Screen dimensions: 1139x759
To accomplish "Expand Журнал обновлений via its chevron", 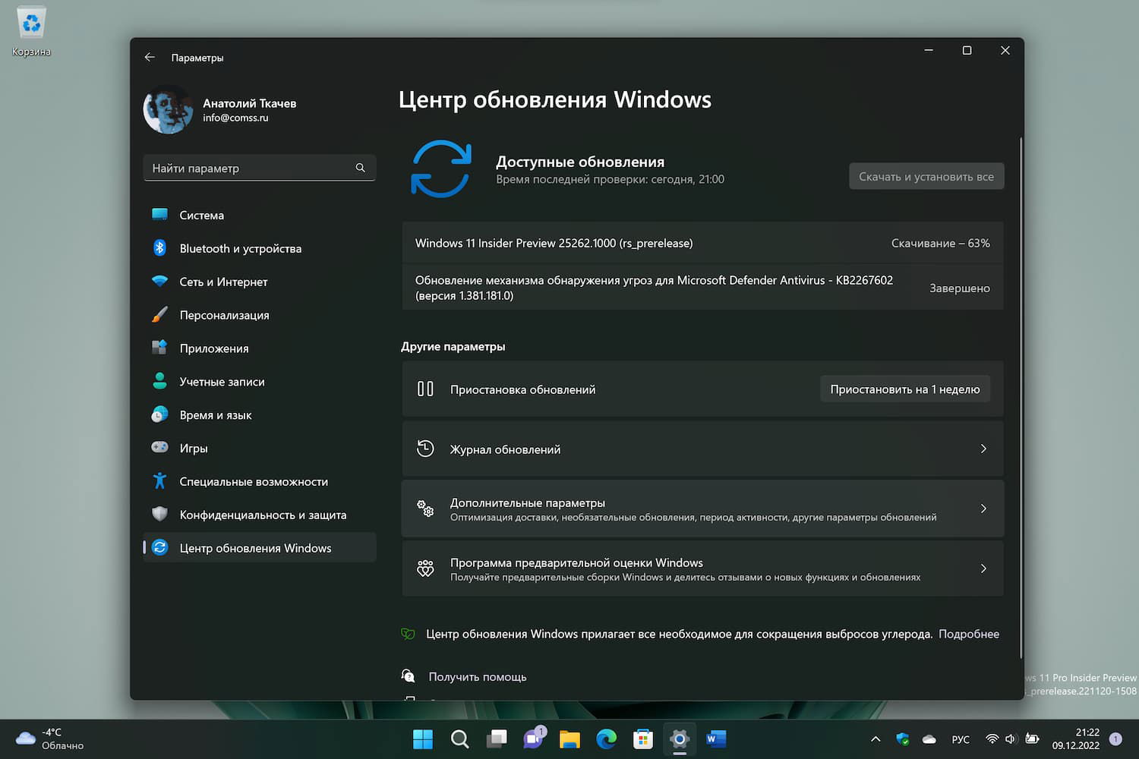I will coord(983,449).
